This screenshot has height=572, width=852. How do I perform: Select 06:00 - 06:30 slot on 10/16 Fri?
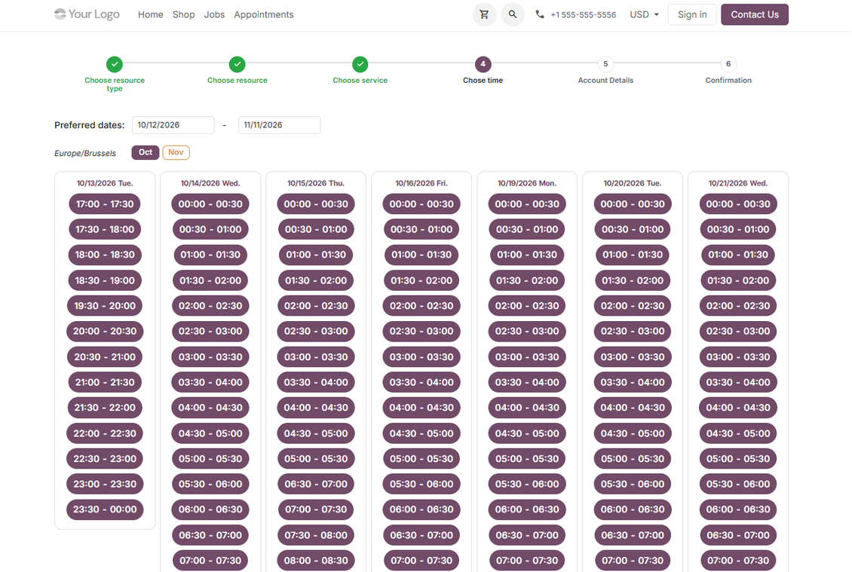pos(421,509)
